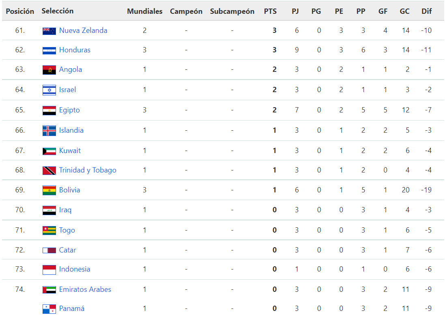Click the Subcampeón column header

point(232,11)
